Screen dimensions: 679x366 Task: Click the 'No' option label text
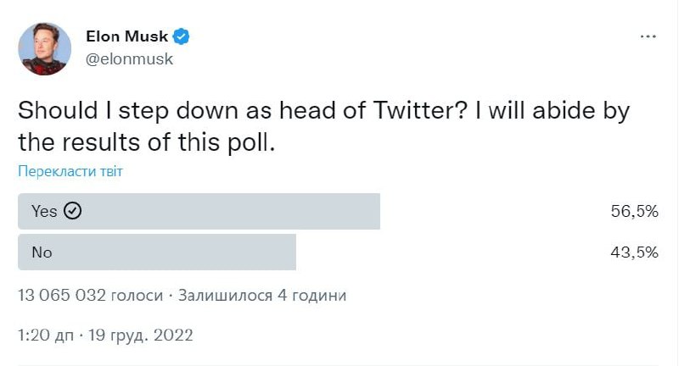click(42, 252)
